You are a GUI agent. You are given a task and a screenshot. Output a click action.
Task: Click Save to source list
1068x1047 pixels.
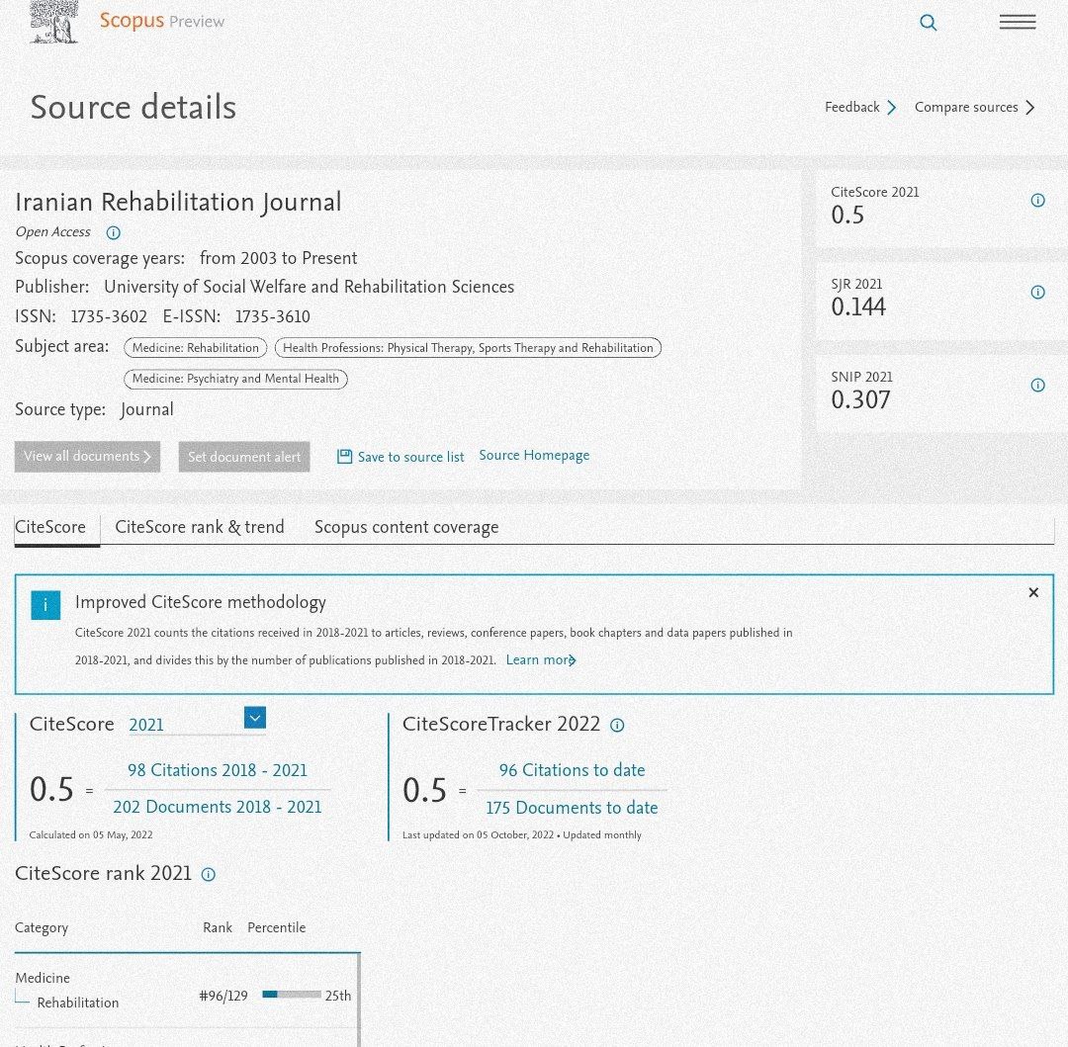coord(400,457)
